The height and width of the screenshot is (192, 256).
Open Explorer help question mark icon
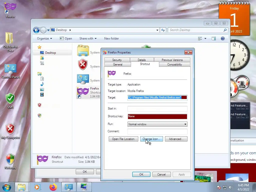[222, 38]
